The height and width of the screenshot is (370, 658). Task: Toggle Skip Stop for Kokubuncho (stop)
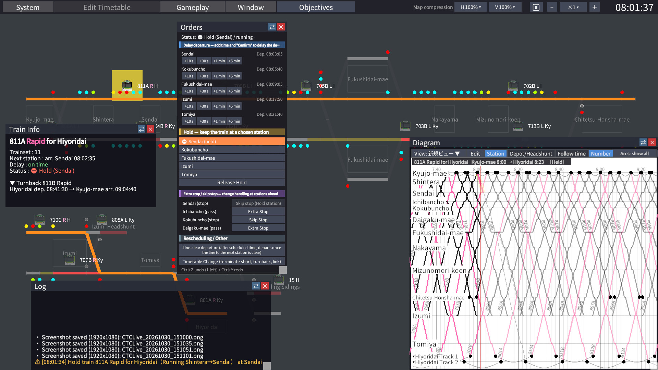(258, 220)
